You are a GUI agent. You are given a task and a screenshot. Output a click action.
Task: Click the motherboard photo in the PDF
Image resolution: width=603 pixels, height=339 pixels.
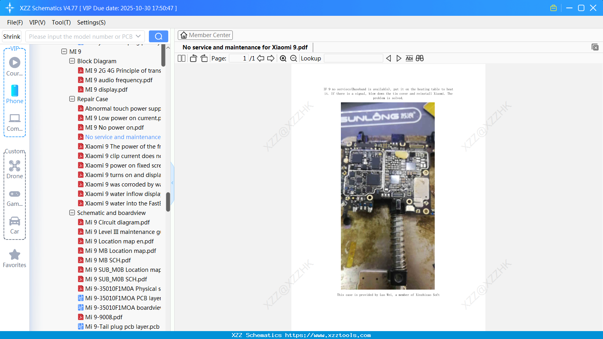tap(388, 196)
